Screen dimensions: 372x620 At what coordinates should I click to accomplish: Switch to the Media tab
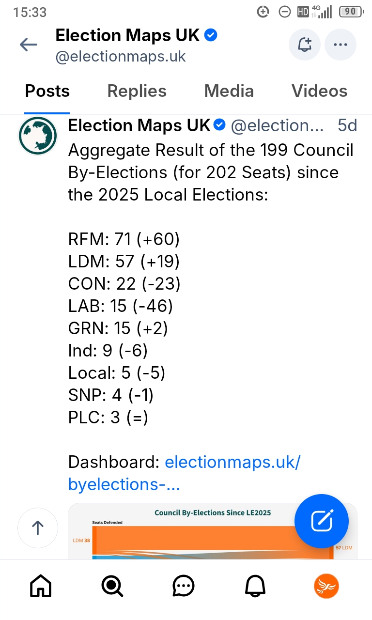[x=229, y=91]
